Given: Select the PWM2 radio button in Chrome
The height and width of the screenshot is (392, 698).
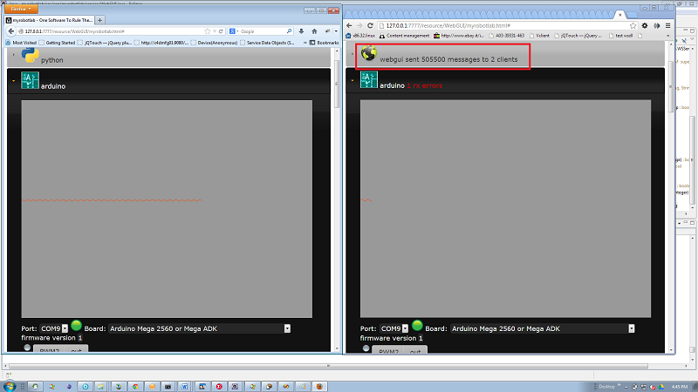Looking at the screenshot, I should click(366, 348).
